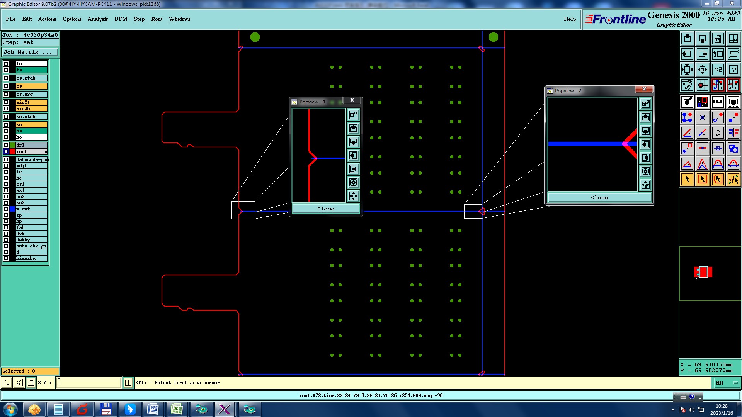
Task: Click the add feature pad-with-arrow icon
Action: [x=687, y=102]
